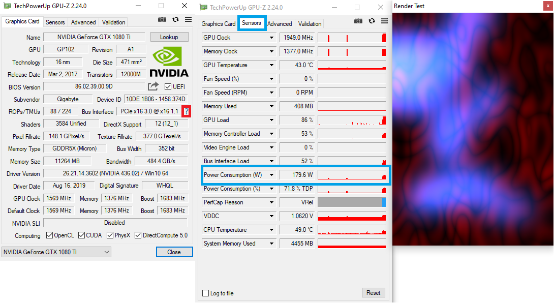554x303 pixels.
Task: Click refresh icon in Sensors window
Action: 372,21
